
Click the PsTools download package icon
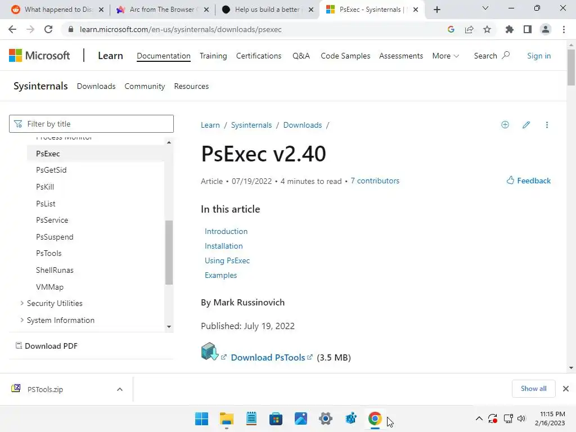point(210,352)
